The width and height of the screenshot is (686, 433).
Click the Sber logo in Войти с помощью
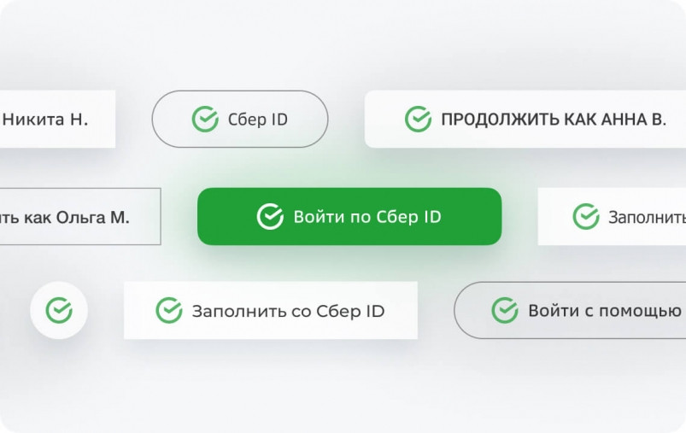[x=505, y=310]
